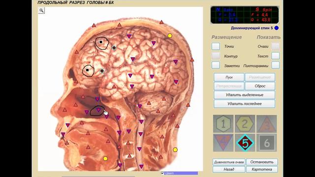Click the magnifier zoom icon above the head image
Screen dimensions: 315x177
pos(41,10)
